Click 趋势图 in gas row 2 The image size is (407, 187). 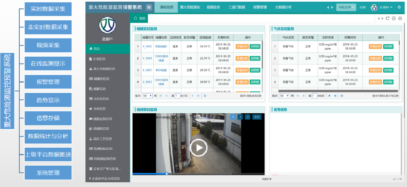pyautogui.click(x=388, y=58)
